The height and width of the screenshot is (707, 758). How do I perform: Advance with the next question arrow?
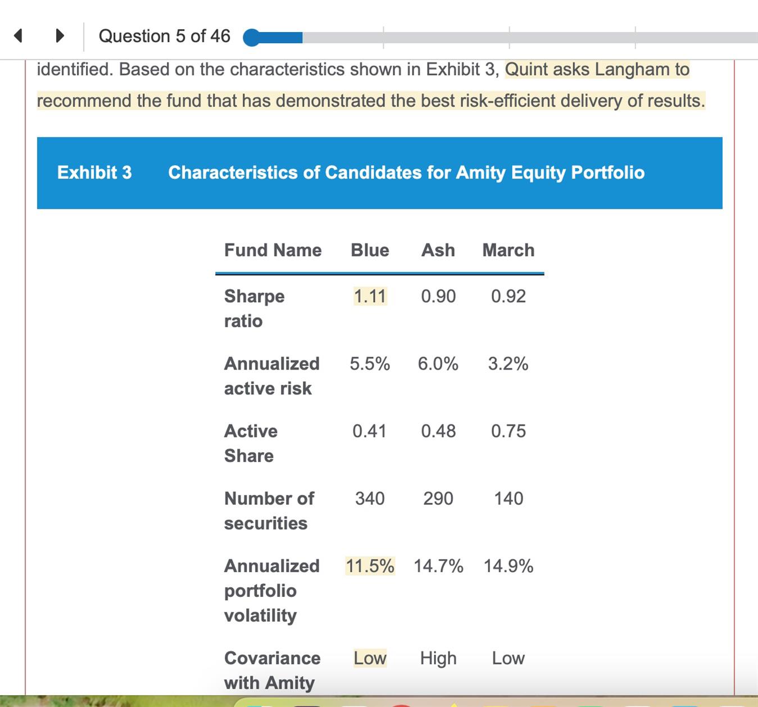(60, 36)
